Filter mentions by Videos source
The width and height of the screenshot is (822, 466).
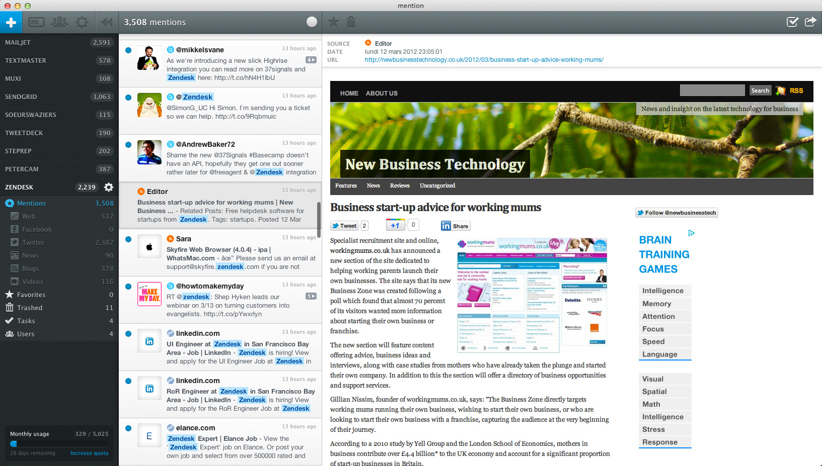coord(59,282)
